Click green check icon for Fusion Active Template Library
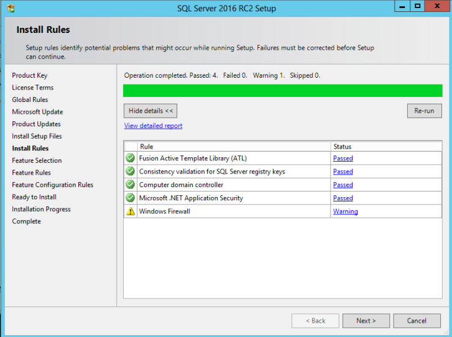The image size is (452, 337). (x=131, y=158)
